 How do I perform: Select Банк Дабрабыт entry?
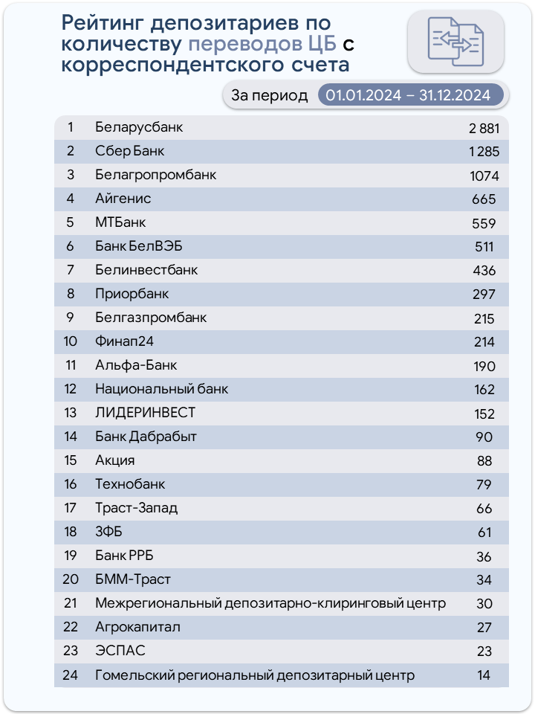146,437
